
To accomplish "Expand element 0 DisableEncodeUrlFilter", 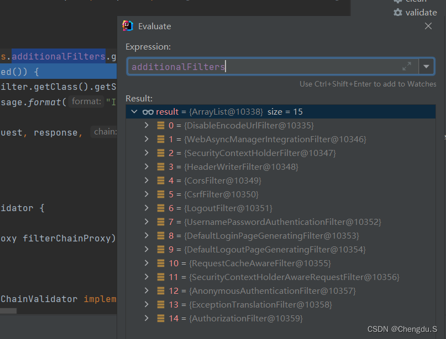I will click(146, 125).
